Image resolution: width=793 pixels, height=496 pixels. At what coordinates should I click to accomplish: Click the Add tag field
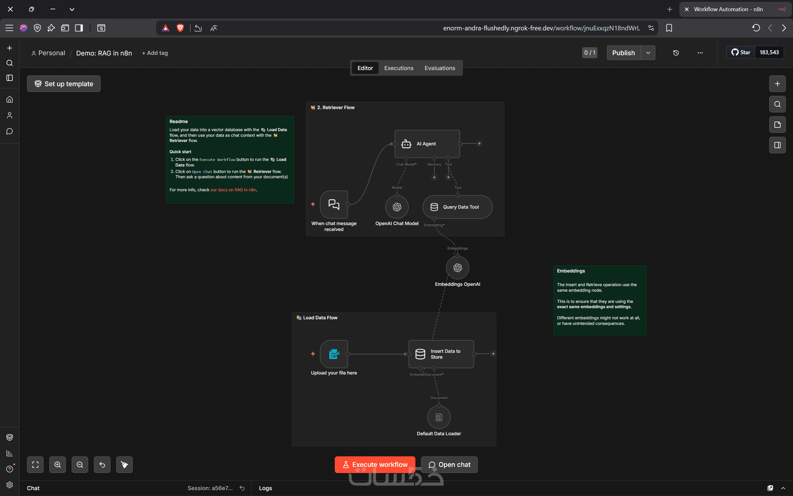(155, 53)
